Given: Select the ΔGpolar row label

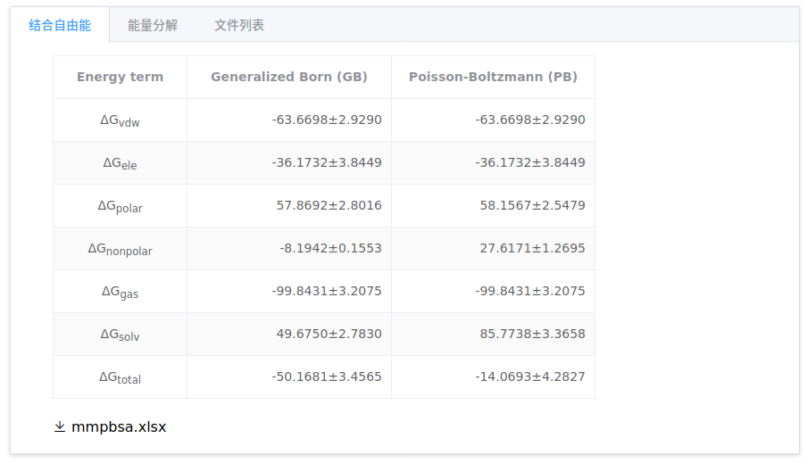Looking at the screenshot, I should click(x=120, y=206).
